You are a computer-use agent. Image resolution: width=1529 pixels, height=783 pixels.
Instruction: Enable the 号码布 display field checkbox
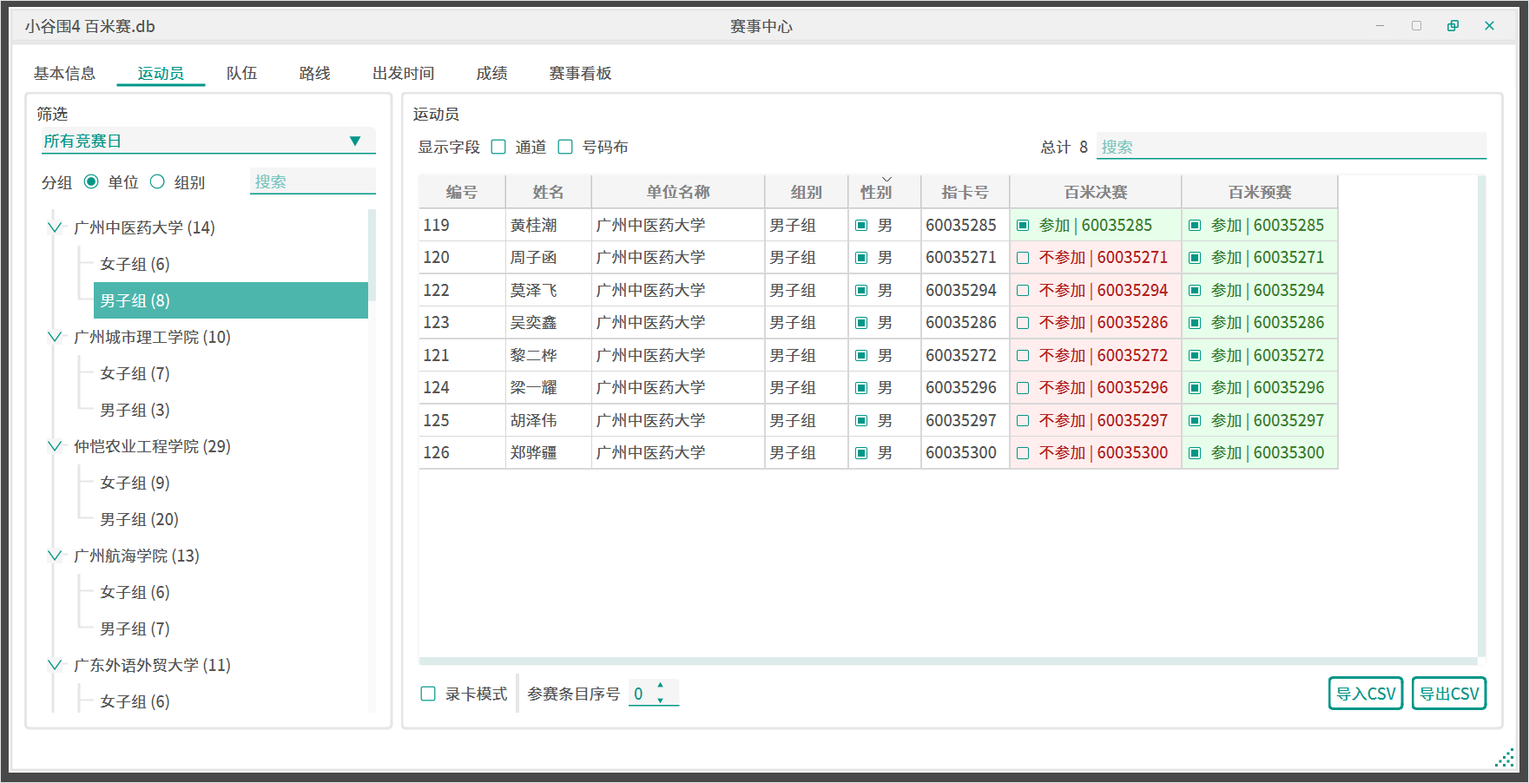click(565, 148)
